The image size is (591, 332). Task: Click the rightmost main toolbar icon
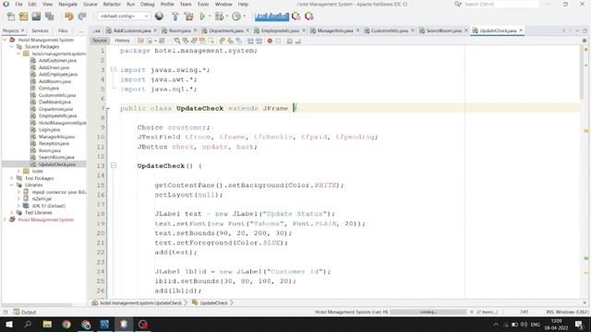pos(309,17)
